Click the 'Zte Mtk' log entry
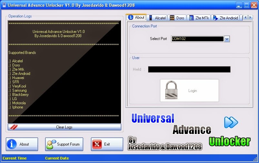Image resolution: width=259 pixels, height=163 pixels. (x=18, y=69)
